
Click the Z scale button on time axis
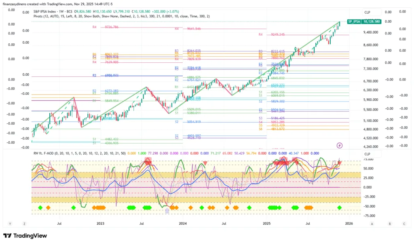coord(24,223)
